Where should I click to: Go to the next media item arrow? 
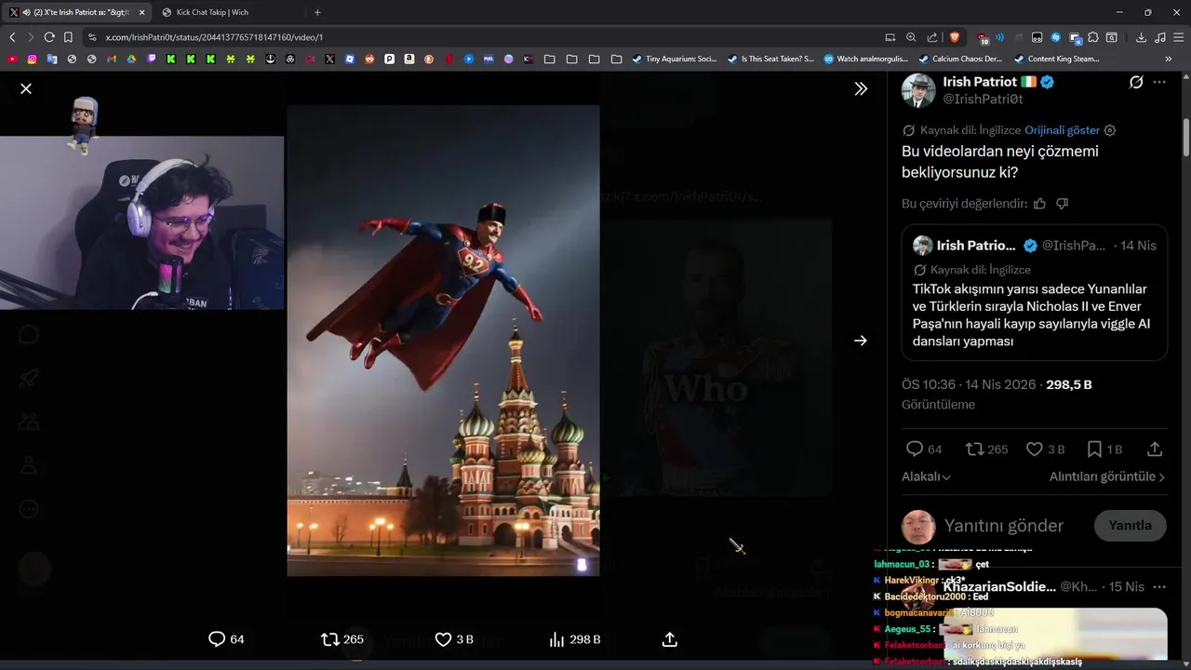[861, 341]
